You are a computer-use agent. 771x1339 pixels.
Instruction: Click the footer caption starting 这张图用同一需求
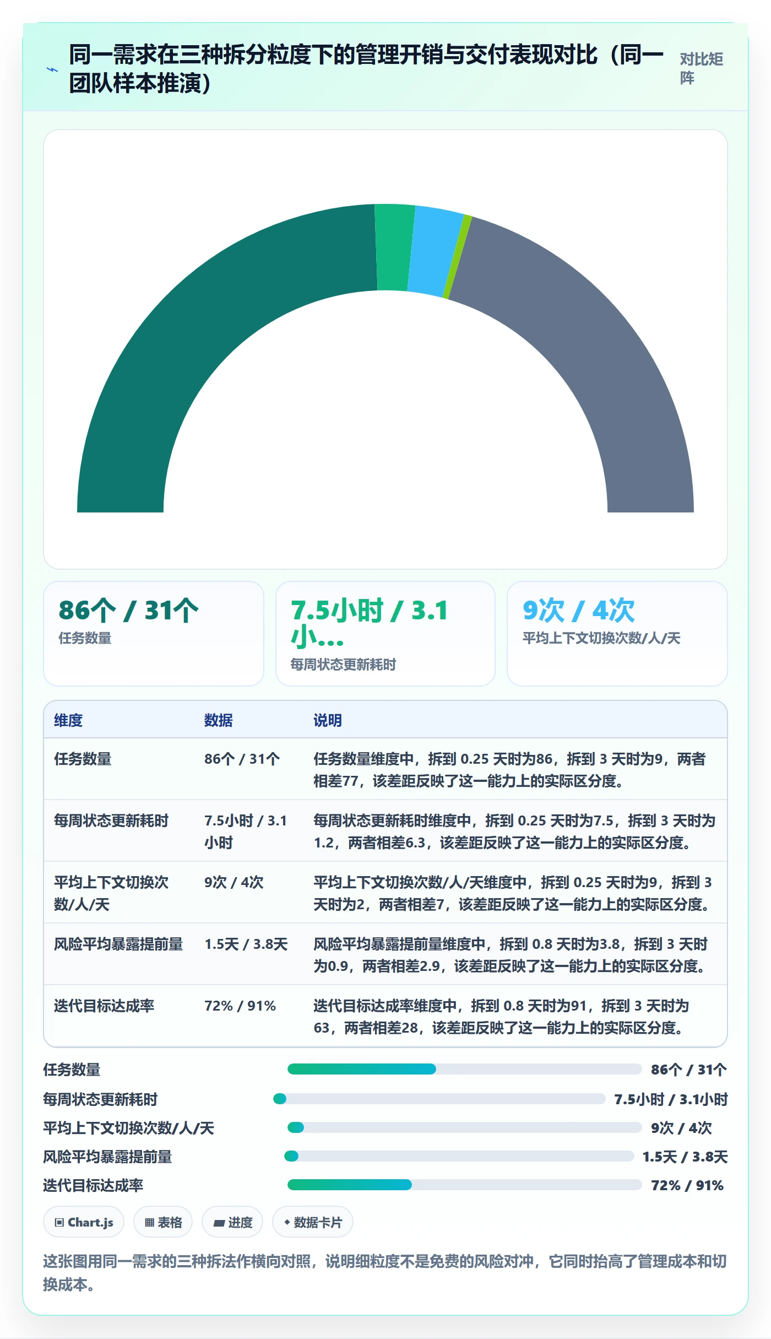pyautogui.click(x=385, y=1273)
